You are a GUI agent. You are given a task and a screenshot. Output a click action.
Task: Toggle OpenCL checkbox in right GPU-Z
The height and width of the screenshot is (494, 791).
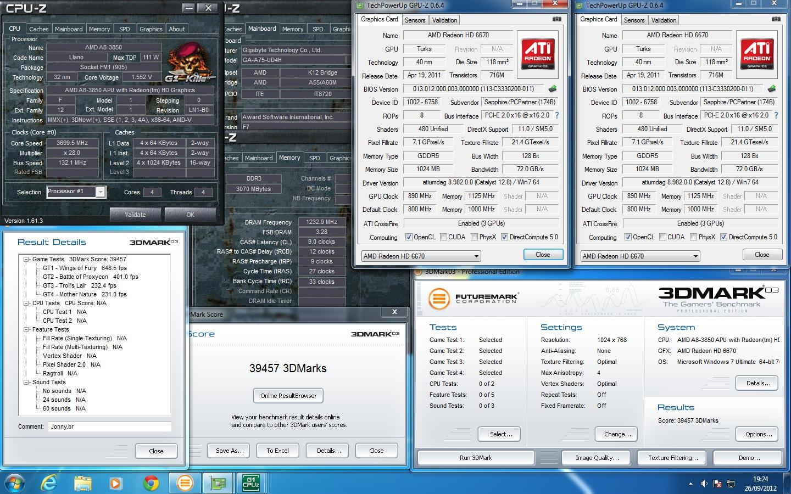(x=628, y=237)
